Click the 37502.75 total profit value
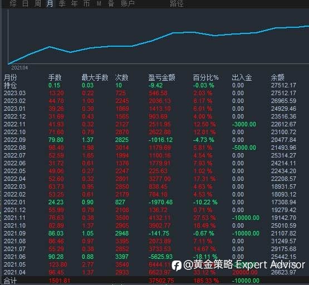 [x=161, y=281]
